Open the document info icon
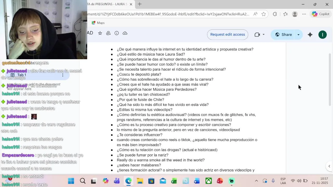Image resolution: width=333 pixels, height=187 pixels. point(117,33)
